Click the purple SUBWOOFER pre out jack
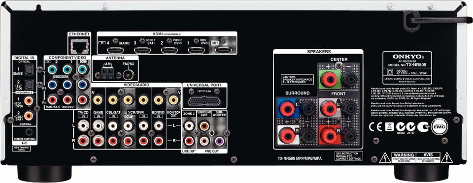 pyautogui.click(x=219, y=141)
